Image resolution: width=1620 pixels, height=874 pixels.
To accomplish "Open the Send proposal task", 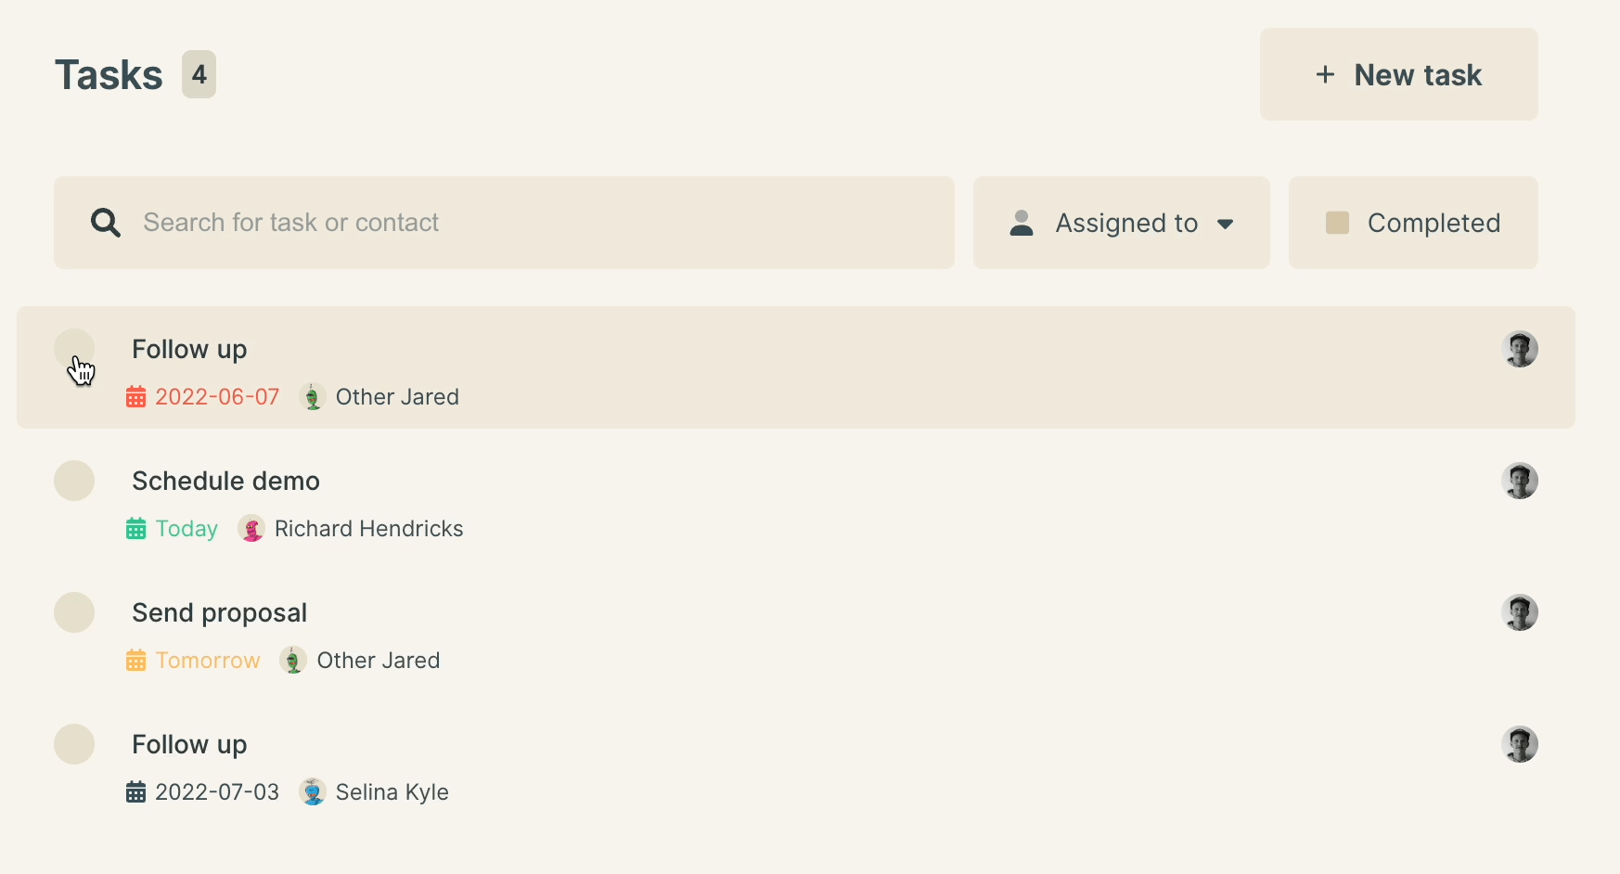I will [x=219, y=612].
